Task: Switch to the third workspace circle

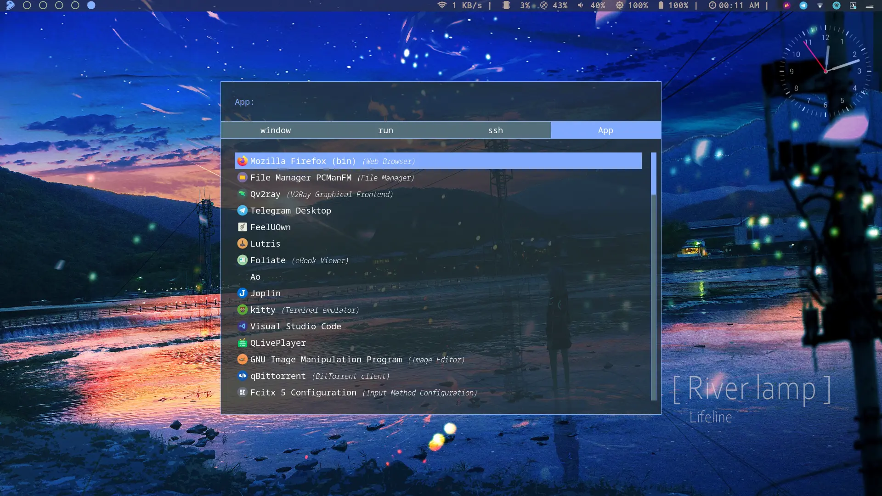Action: 59,6
